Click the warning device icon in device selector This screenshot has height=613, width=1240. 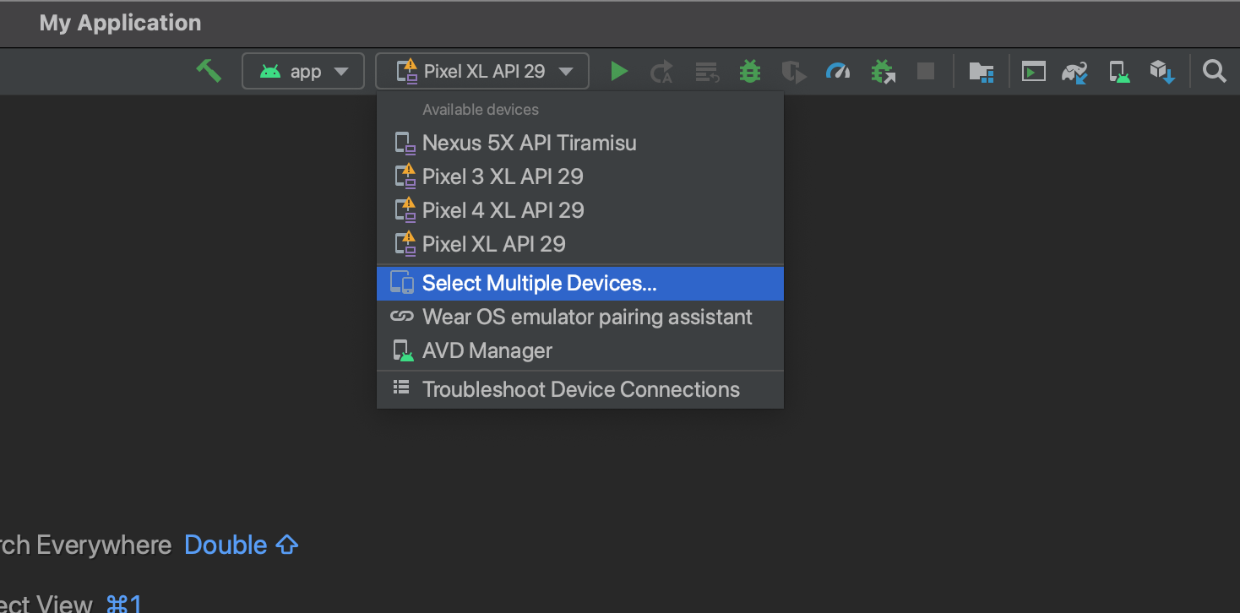coord(407,71)
